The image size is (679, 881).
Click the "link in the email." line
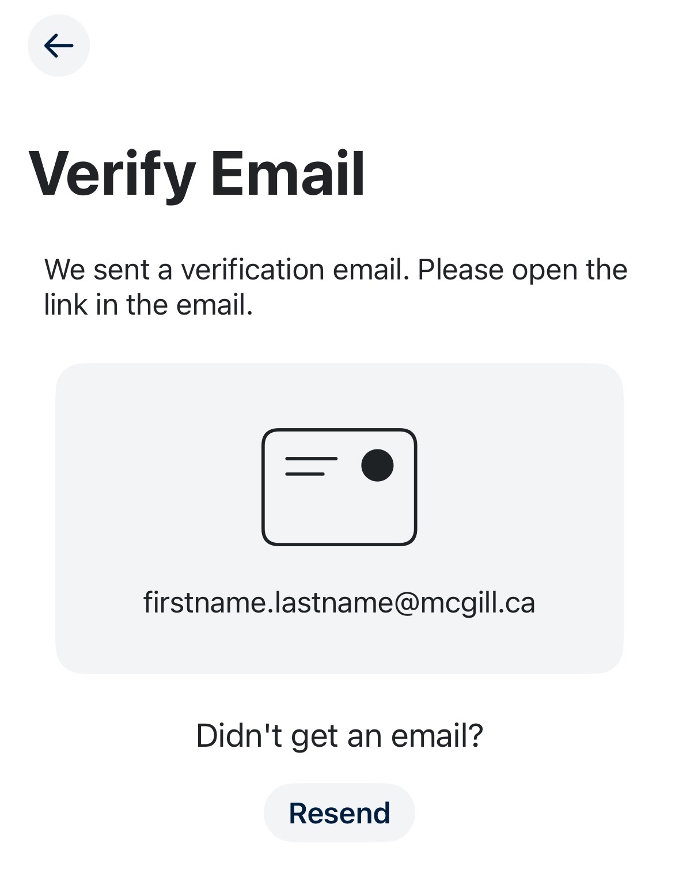click(149, 305)
